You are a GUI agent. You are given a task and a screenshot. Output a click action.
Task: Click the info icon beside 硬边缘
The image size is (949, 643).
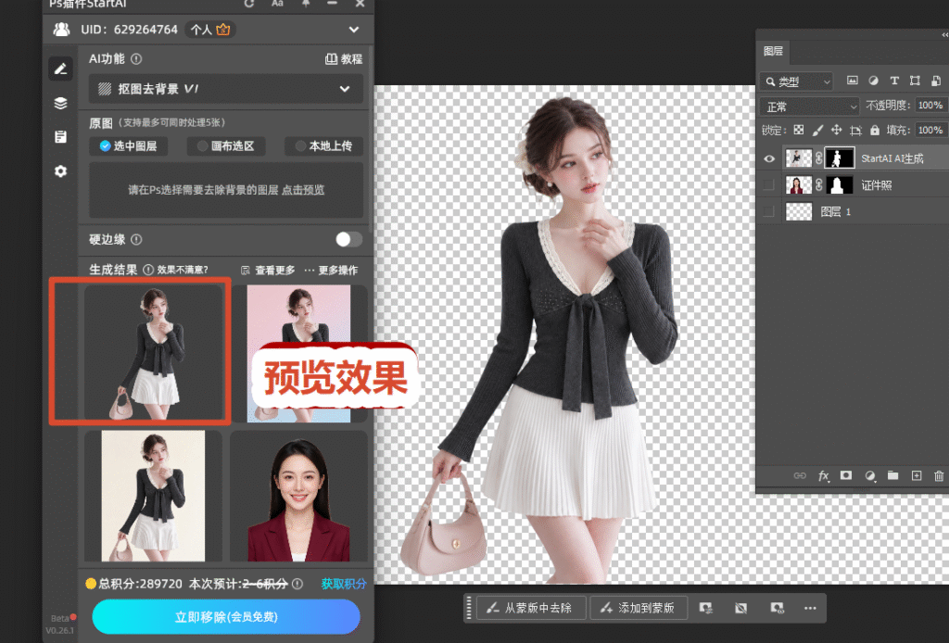pos(137,240)
